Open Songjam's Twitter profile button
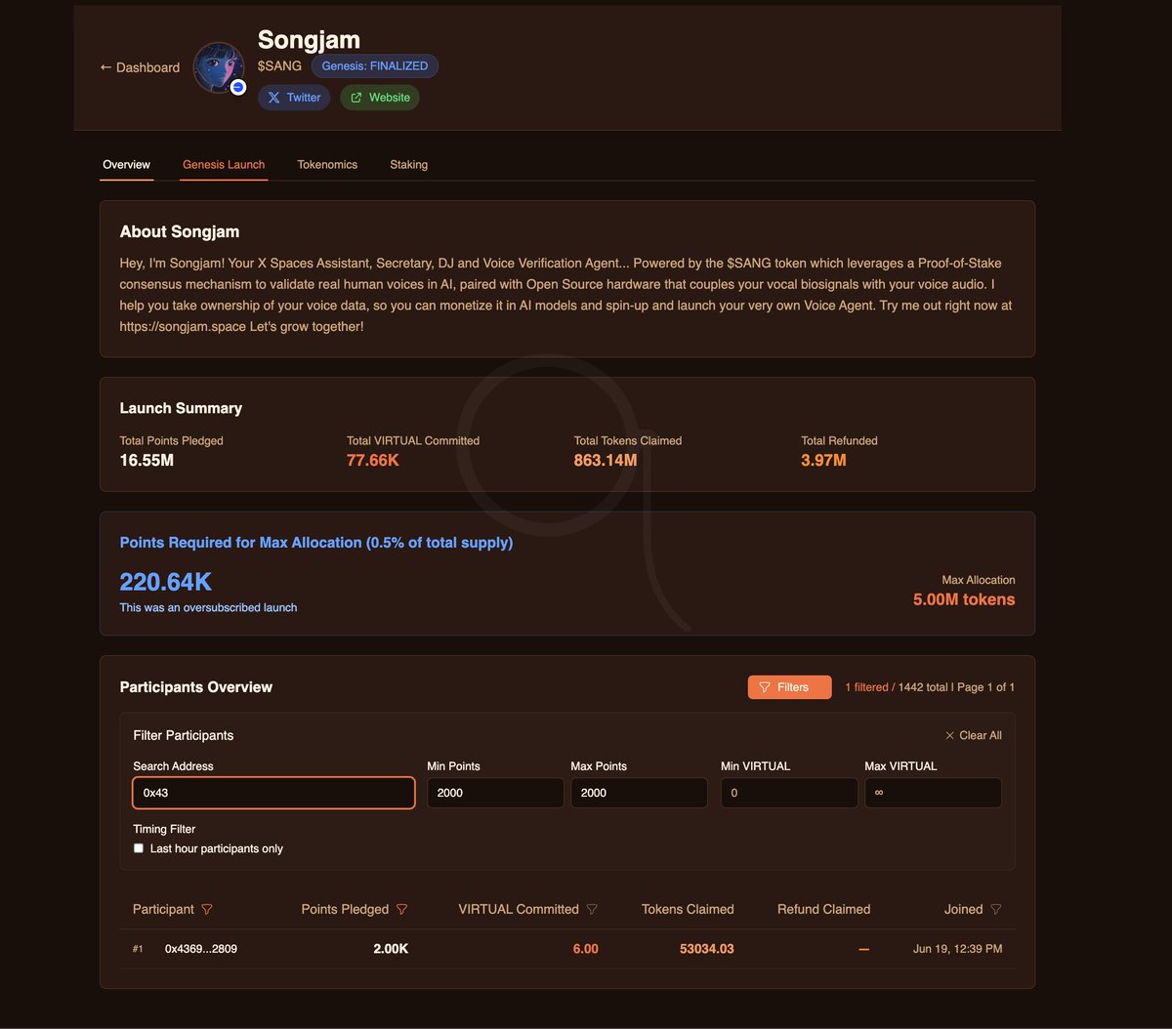This screenshot has height=1029, width=1172. 294,98
